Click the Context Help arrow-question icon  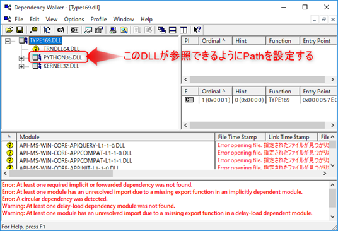pos(197,30)
